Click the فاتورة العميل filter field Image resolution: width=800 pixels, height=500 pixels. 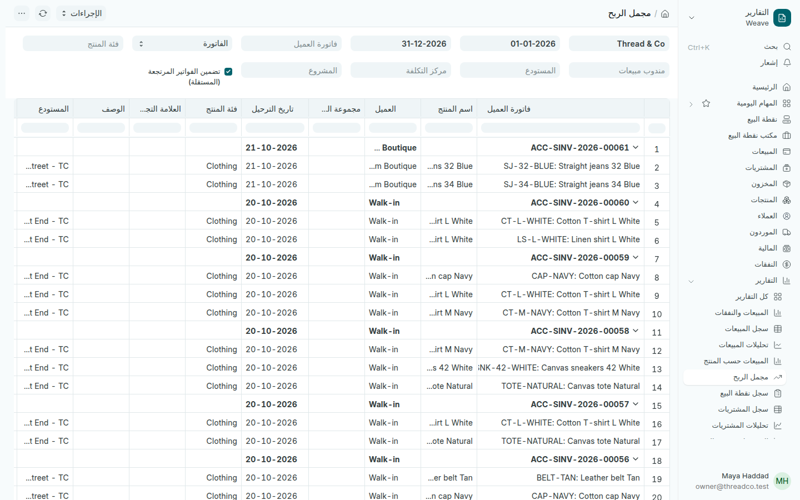point(291,43)
